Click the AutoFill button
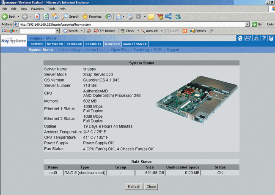This screenshot has width=275, height=195. [x=173, y=31]
